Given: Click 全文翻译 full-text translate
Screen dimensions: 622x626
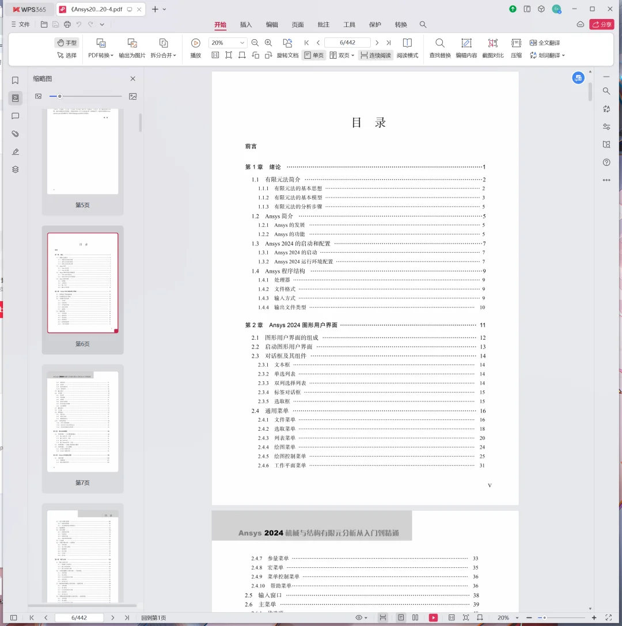Looking at the screenshot, I should click(x=545, y=43).
